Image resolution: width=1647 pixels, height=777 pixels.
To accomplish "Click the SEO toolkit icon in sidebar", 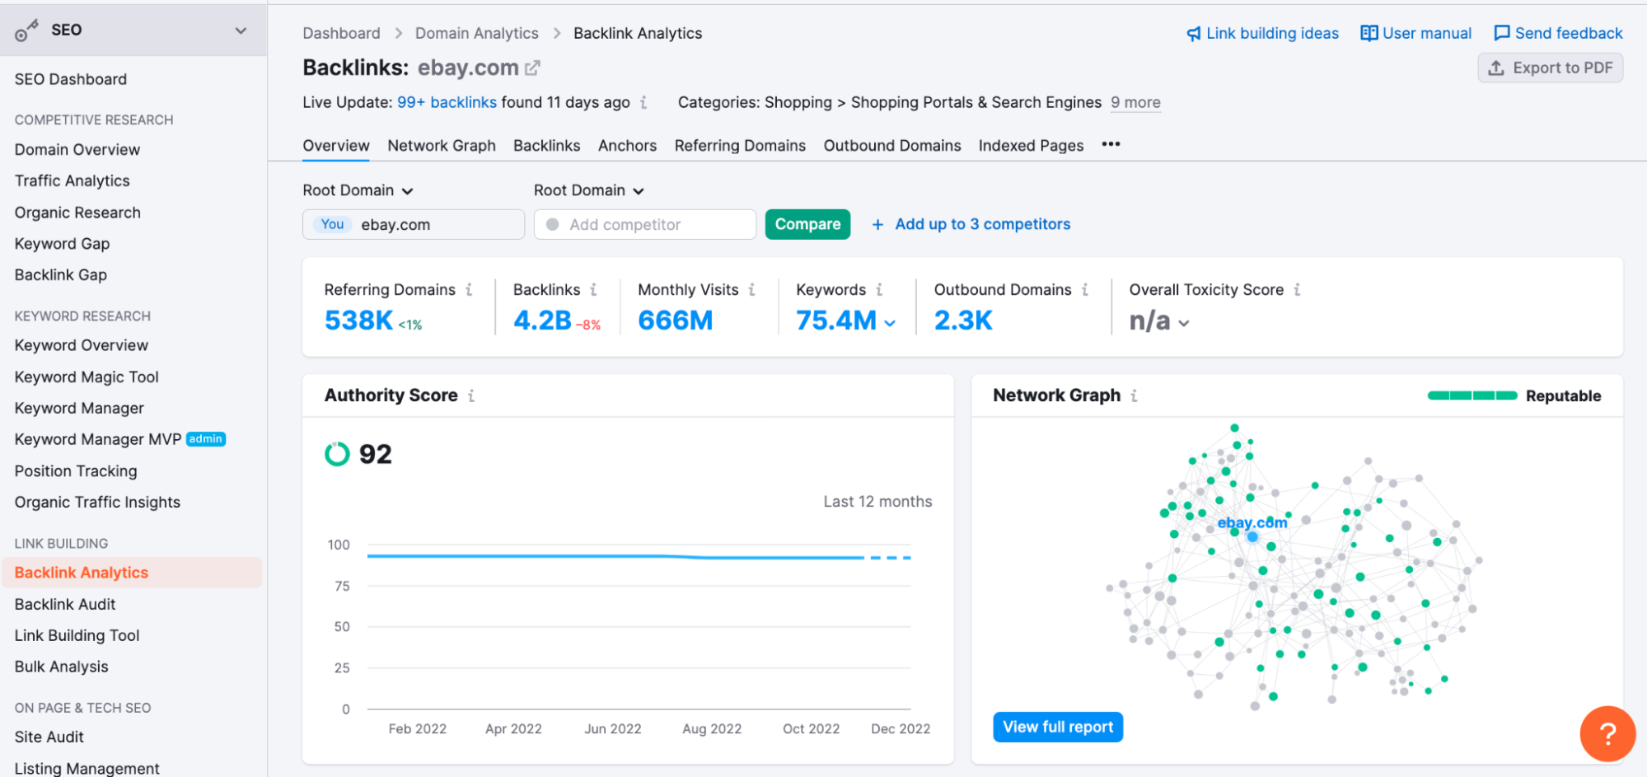I will click(25, 29).
